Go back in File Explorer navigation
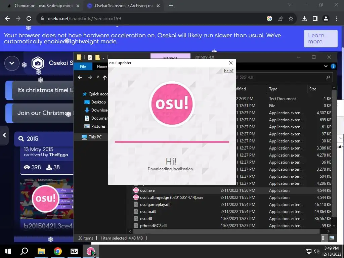344x258 pixels. click(x=80, y=77)
